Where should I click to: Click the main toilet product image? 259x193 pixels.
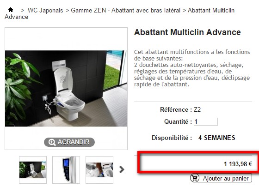pos(66,88)
